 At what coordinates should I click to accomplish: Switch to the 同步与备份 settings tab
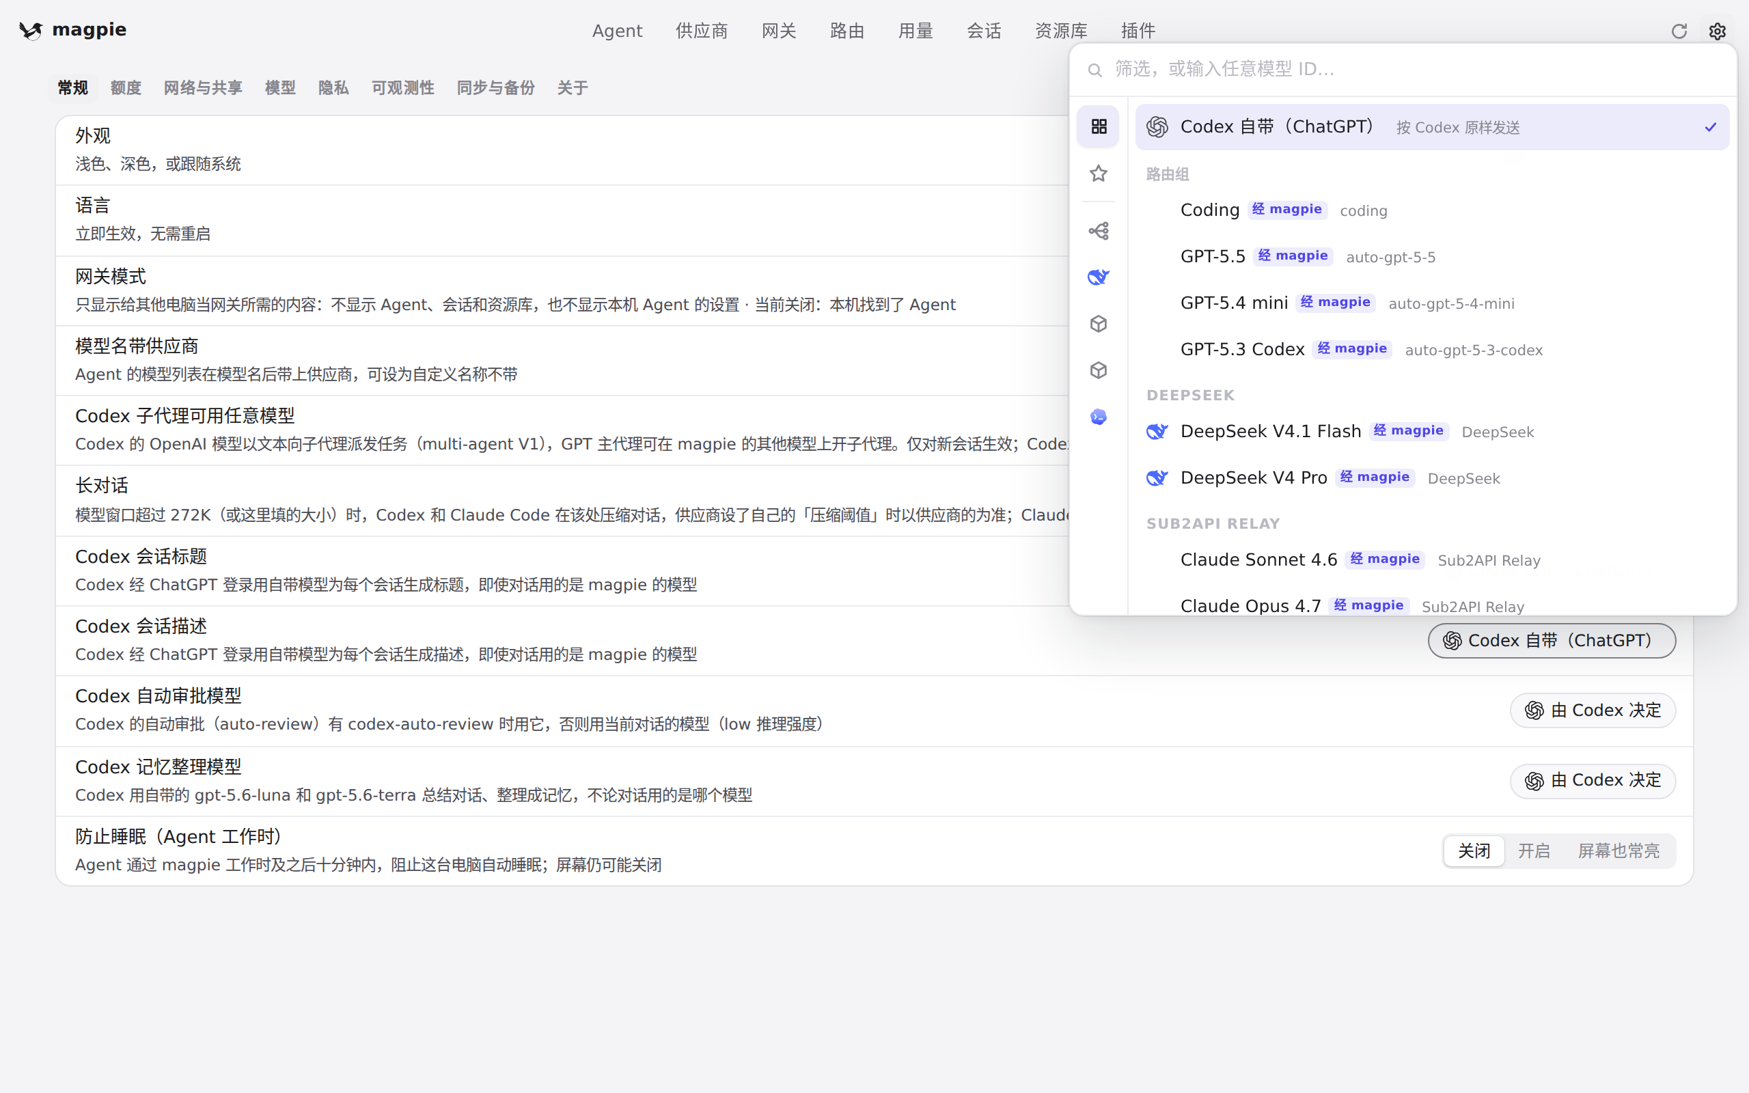click(x=496, y=88)
